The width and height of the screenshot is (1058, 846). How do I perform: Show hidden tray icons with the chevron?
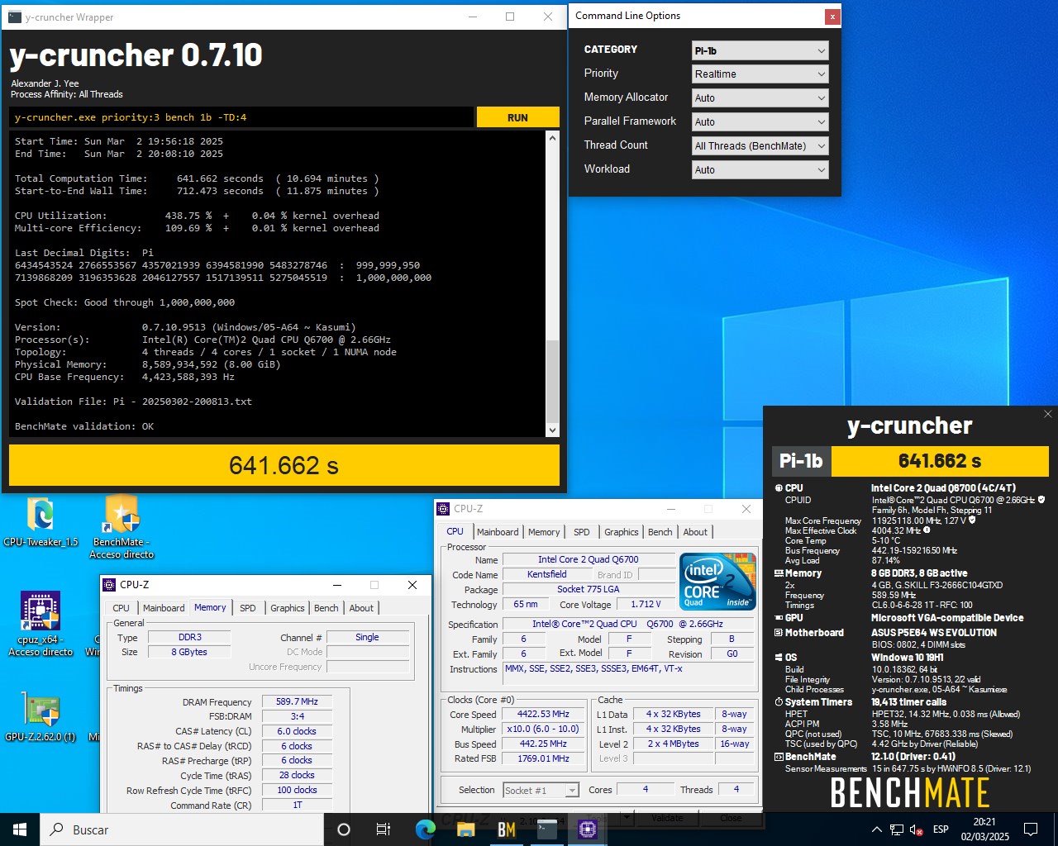pos(876,829)
